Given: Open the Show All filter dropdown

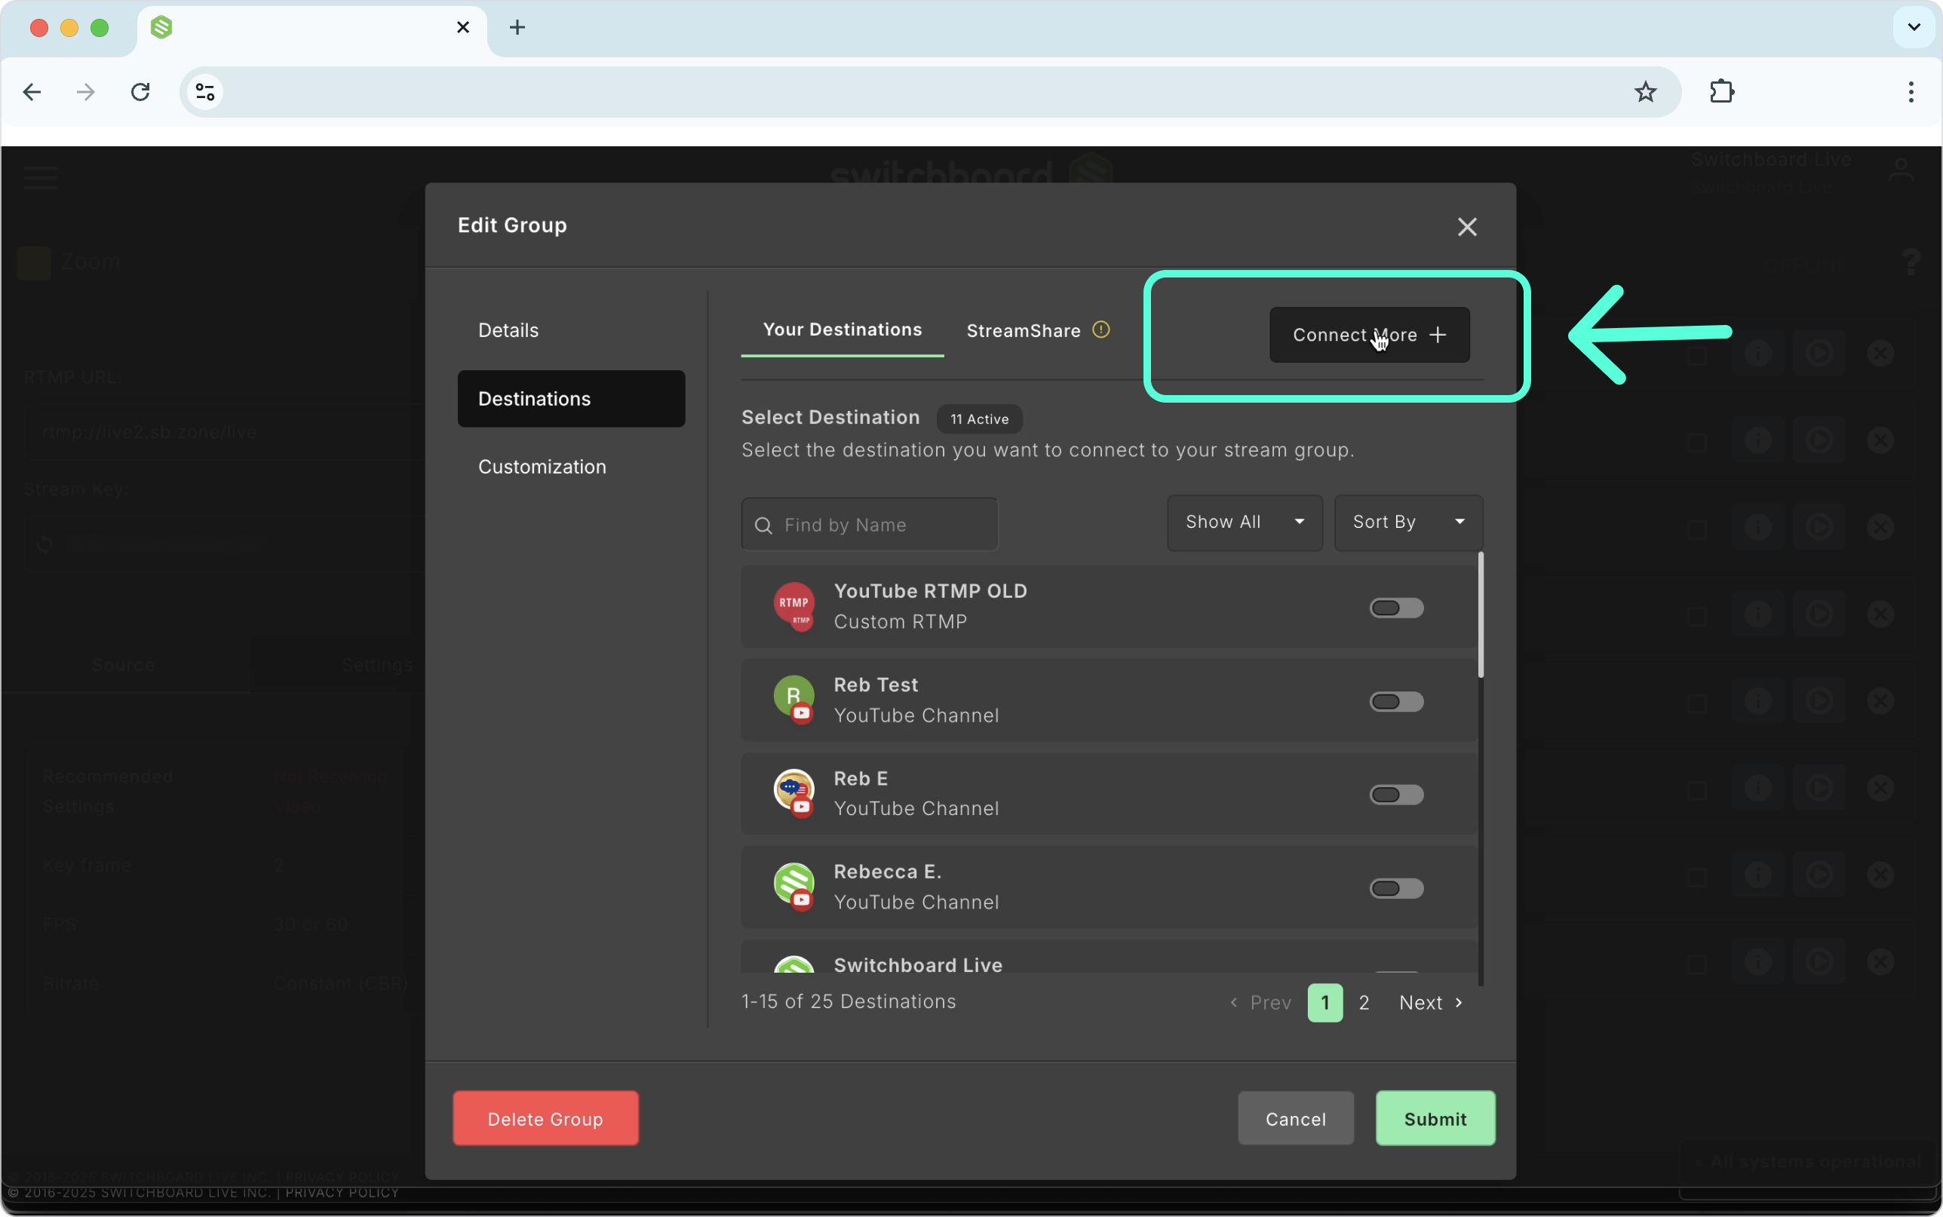Looking at the screenshot, I should (1245, 523).
